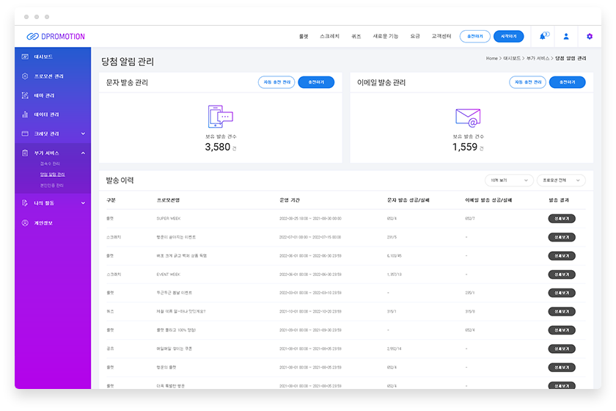View details for 매일매일 벚어는 쿠폰 row

pyautogui.click(x=562, y=349)
